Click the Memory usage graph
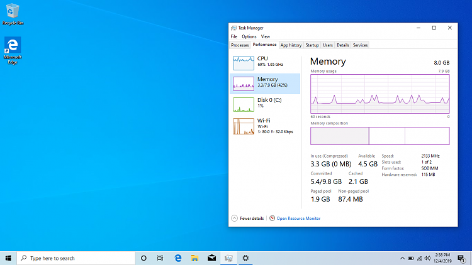This screenshot has width=472, height=265. 380,94
